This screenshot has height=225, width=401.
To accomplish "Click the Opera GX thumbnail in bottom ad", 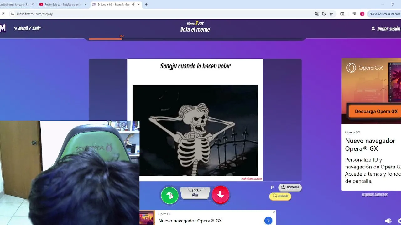I will click(147, 218).
